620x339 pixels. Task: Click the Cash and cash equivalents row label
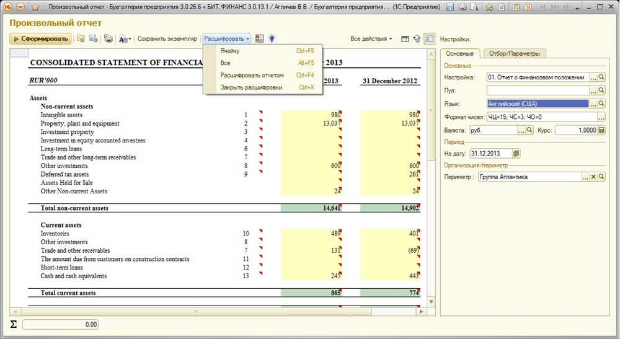click(x=74, y=276)
